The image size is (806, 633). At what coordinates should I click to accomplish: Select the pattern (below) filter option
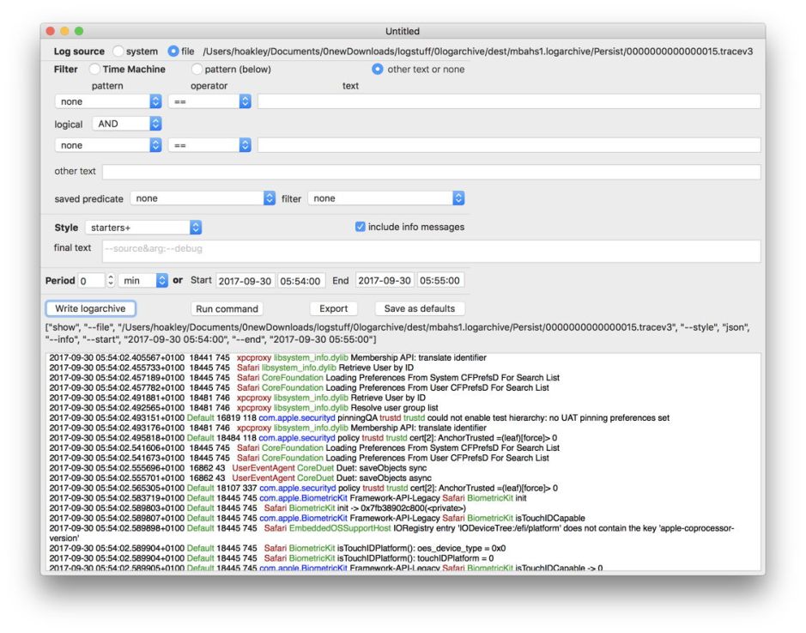tap(197, 70)
